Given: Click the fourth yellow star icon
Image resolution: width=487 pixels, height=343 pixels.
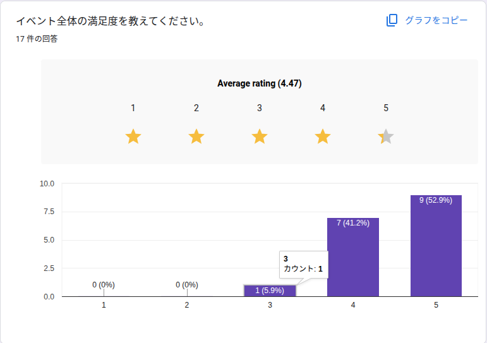Looking at the screenshot, I should click(x=323, y=136).
